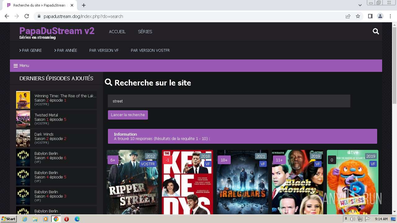Viewport: 397px width, 223px height.
Task: Click the -1 badge on the Kennedys poster
Action: pyautogui.click(x=167, y=160)
